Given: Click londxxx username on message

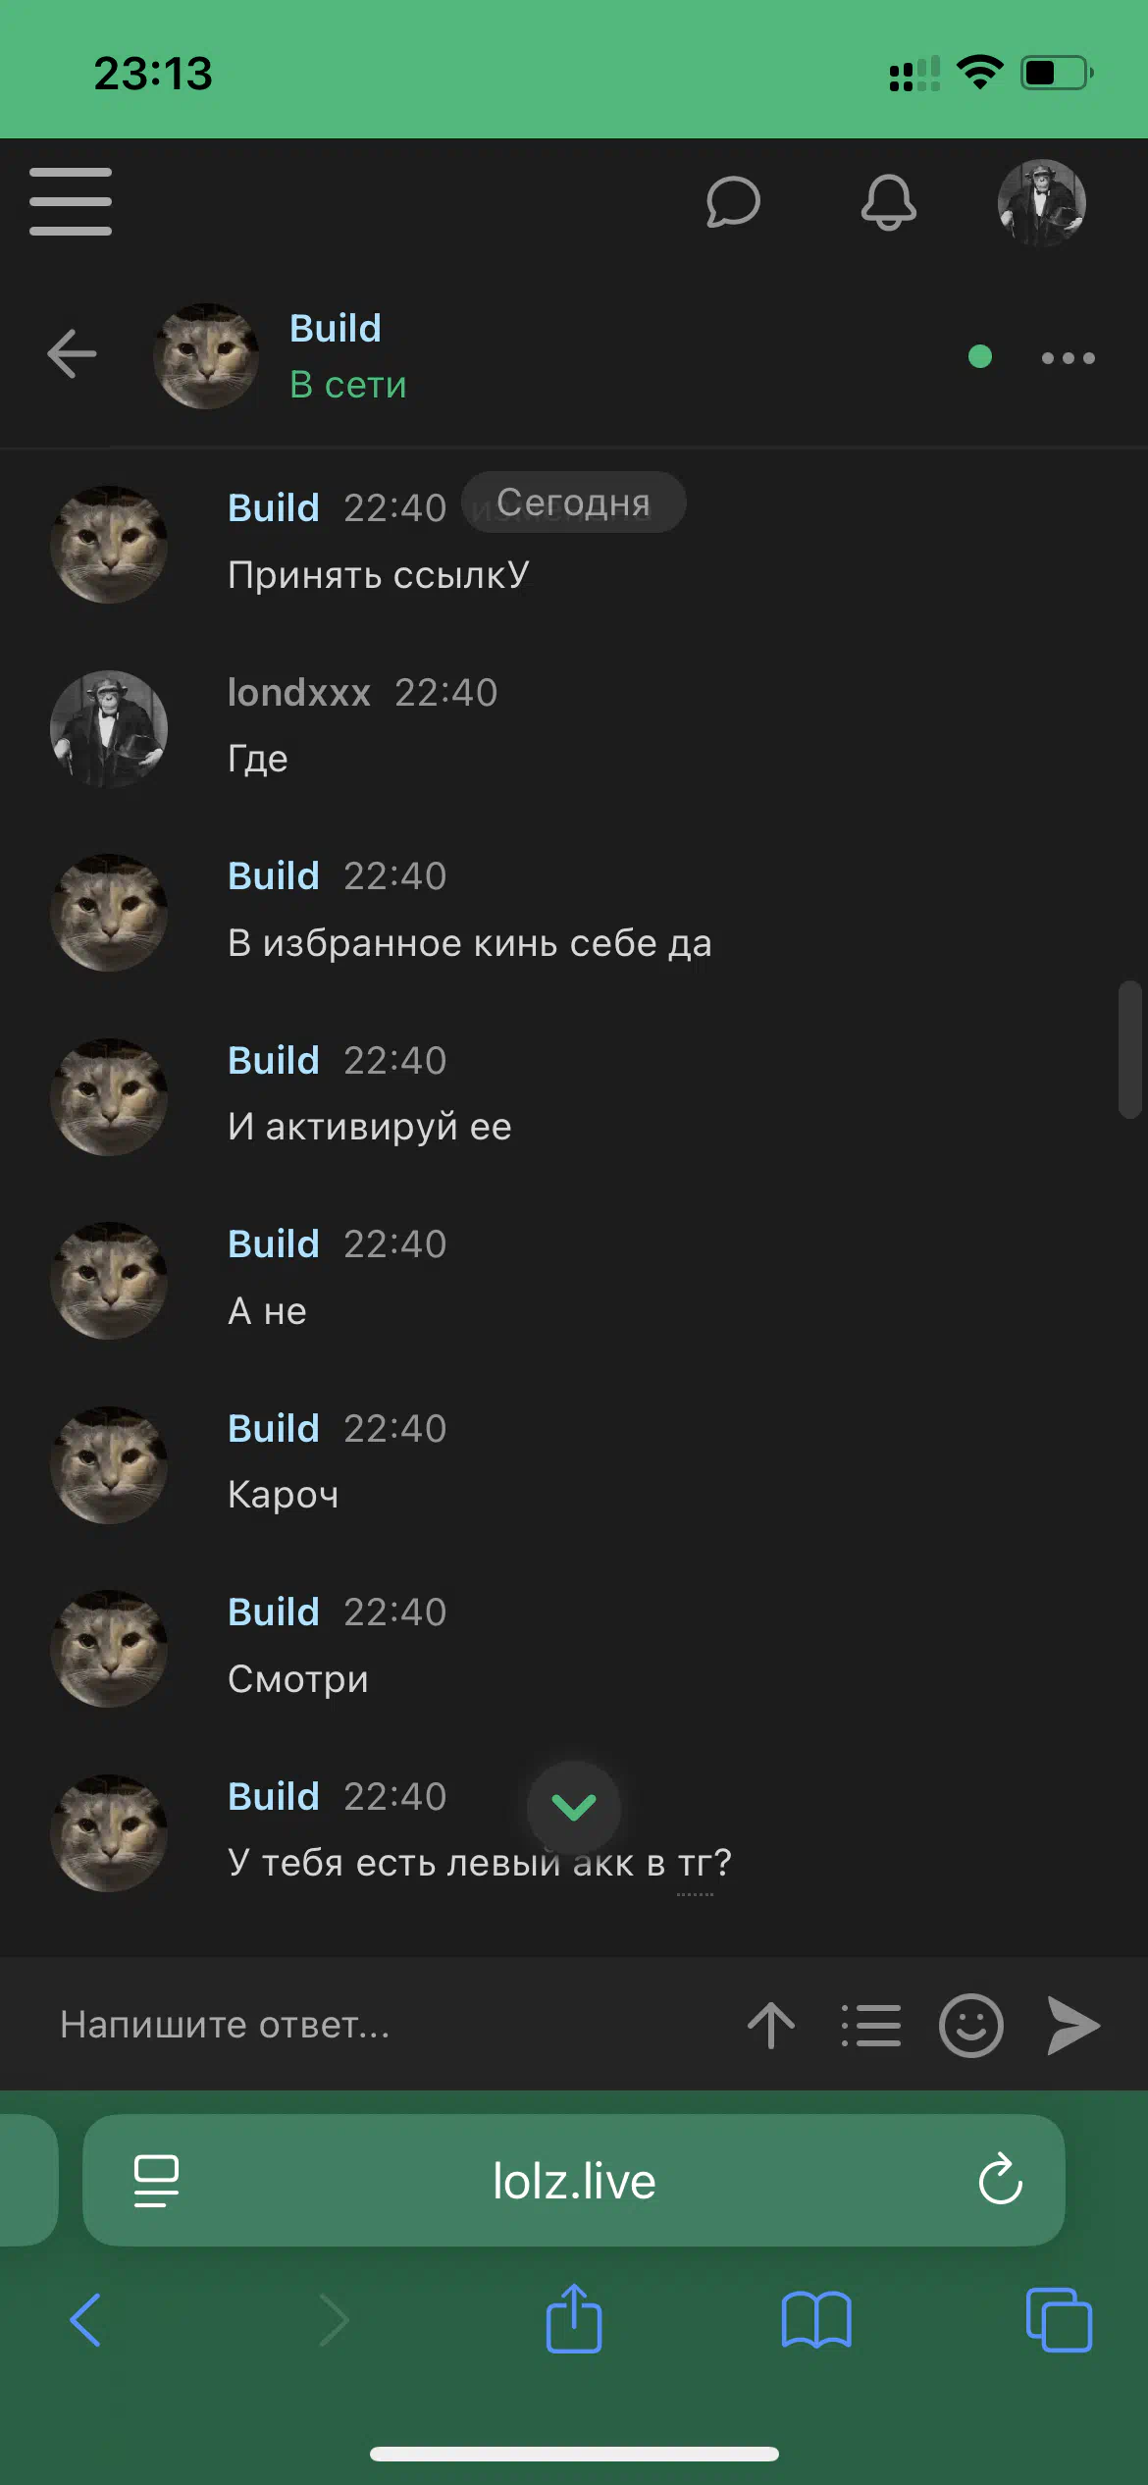Looking at the screenshot, I should tap(299, 692).
